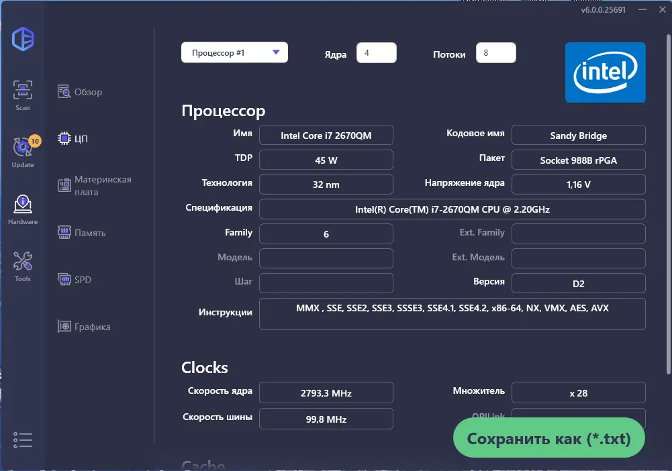This screenshot has height=471, width=672.
Task: Click the Множитель value x 28
Action: pyautogui.click(x=579, y=392)
